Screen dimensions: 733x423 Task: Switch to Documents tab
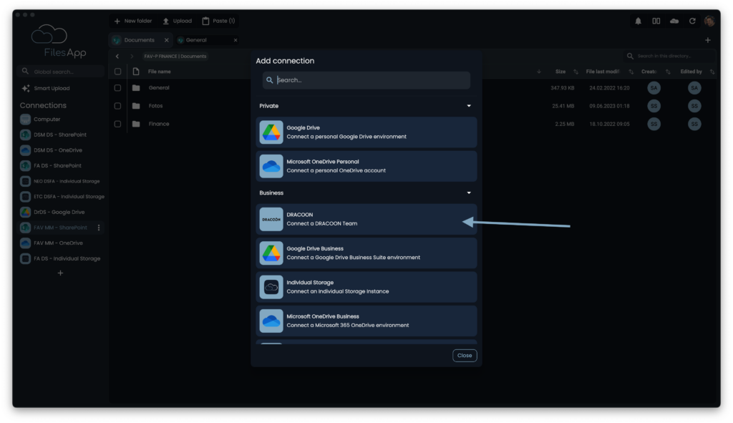pyautogui.click(x=139, y=40)
